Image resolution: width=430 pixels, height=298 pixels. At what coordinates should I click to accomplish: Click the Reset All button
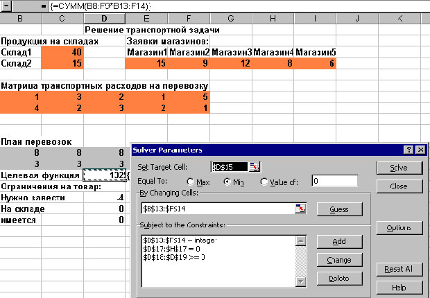399,269
